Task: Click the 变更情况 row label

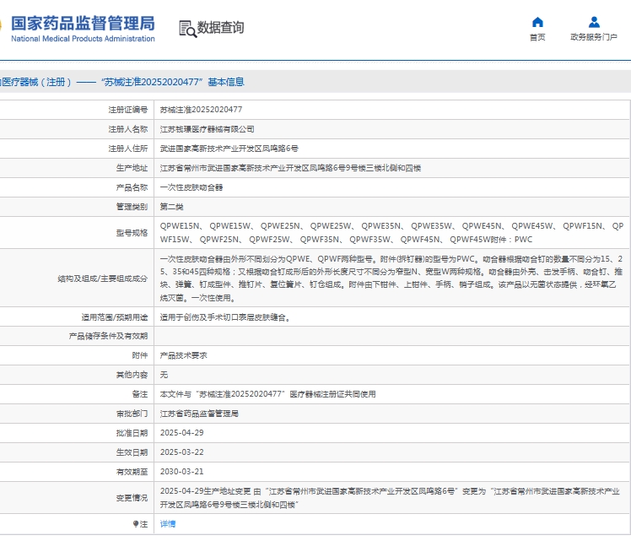Action: pyautogui.click(x=132, y=498)
